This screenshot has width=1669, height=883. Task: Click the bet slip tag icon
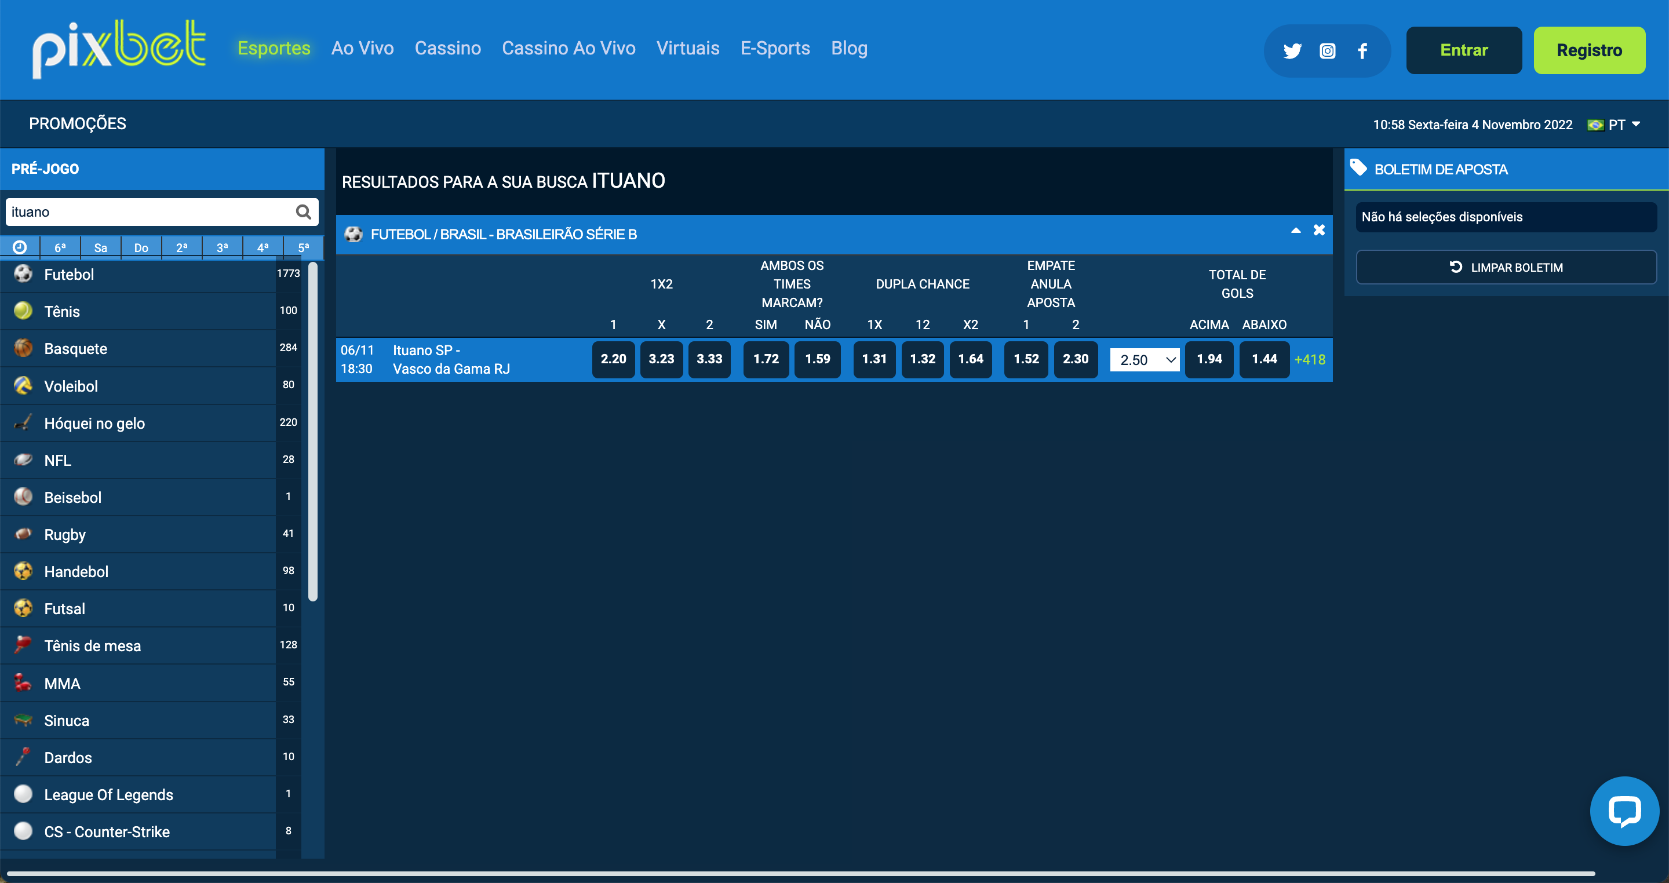(1358, 168)
